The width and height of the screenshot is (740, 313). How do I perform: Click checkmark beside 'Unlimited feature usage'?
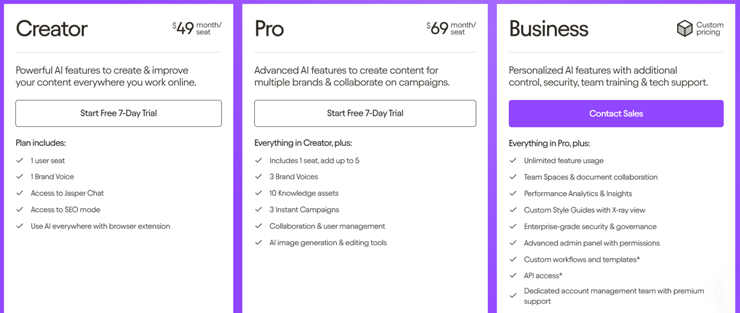(513, 160)
